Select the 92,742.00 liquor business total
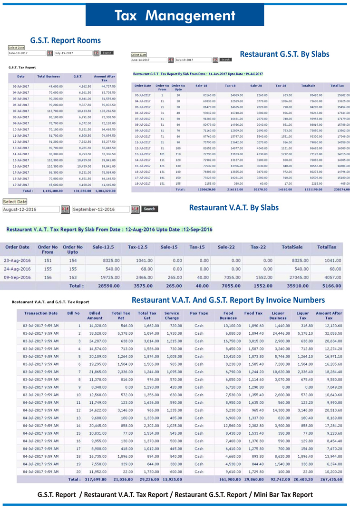 tap(281, 480)
